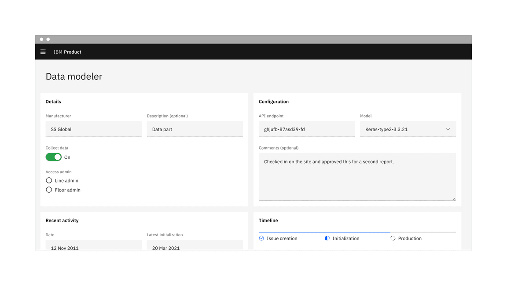This screenshot has width=507, height=285.
Task: Click the pending dashed-circle icon beside Production
Action: click(393, 238)
